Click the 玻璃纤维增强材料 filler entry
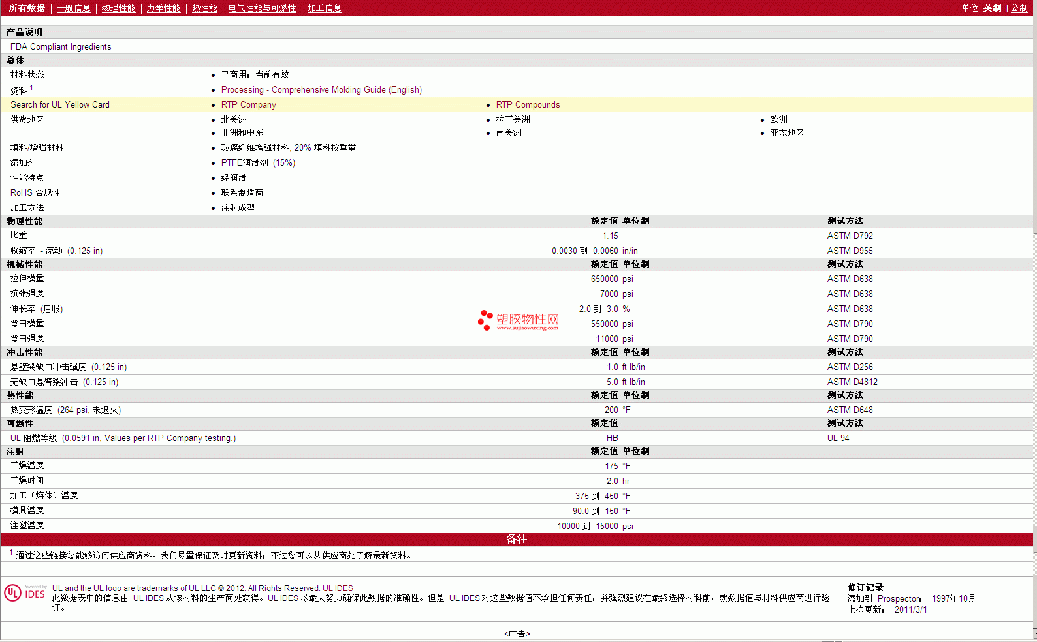1037x642 pixels. point(289,148)
